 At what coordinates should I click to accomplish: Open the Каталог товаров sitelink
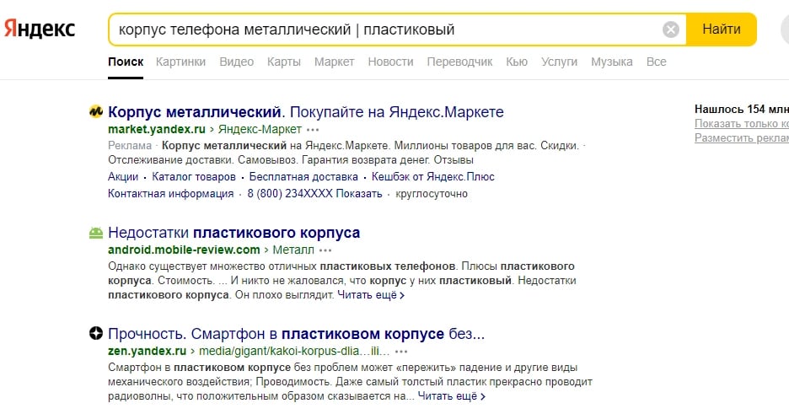point(194,176)
